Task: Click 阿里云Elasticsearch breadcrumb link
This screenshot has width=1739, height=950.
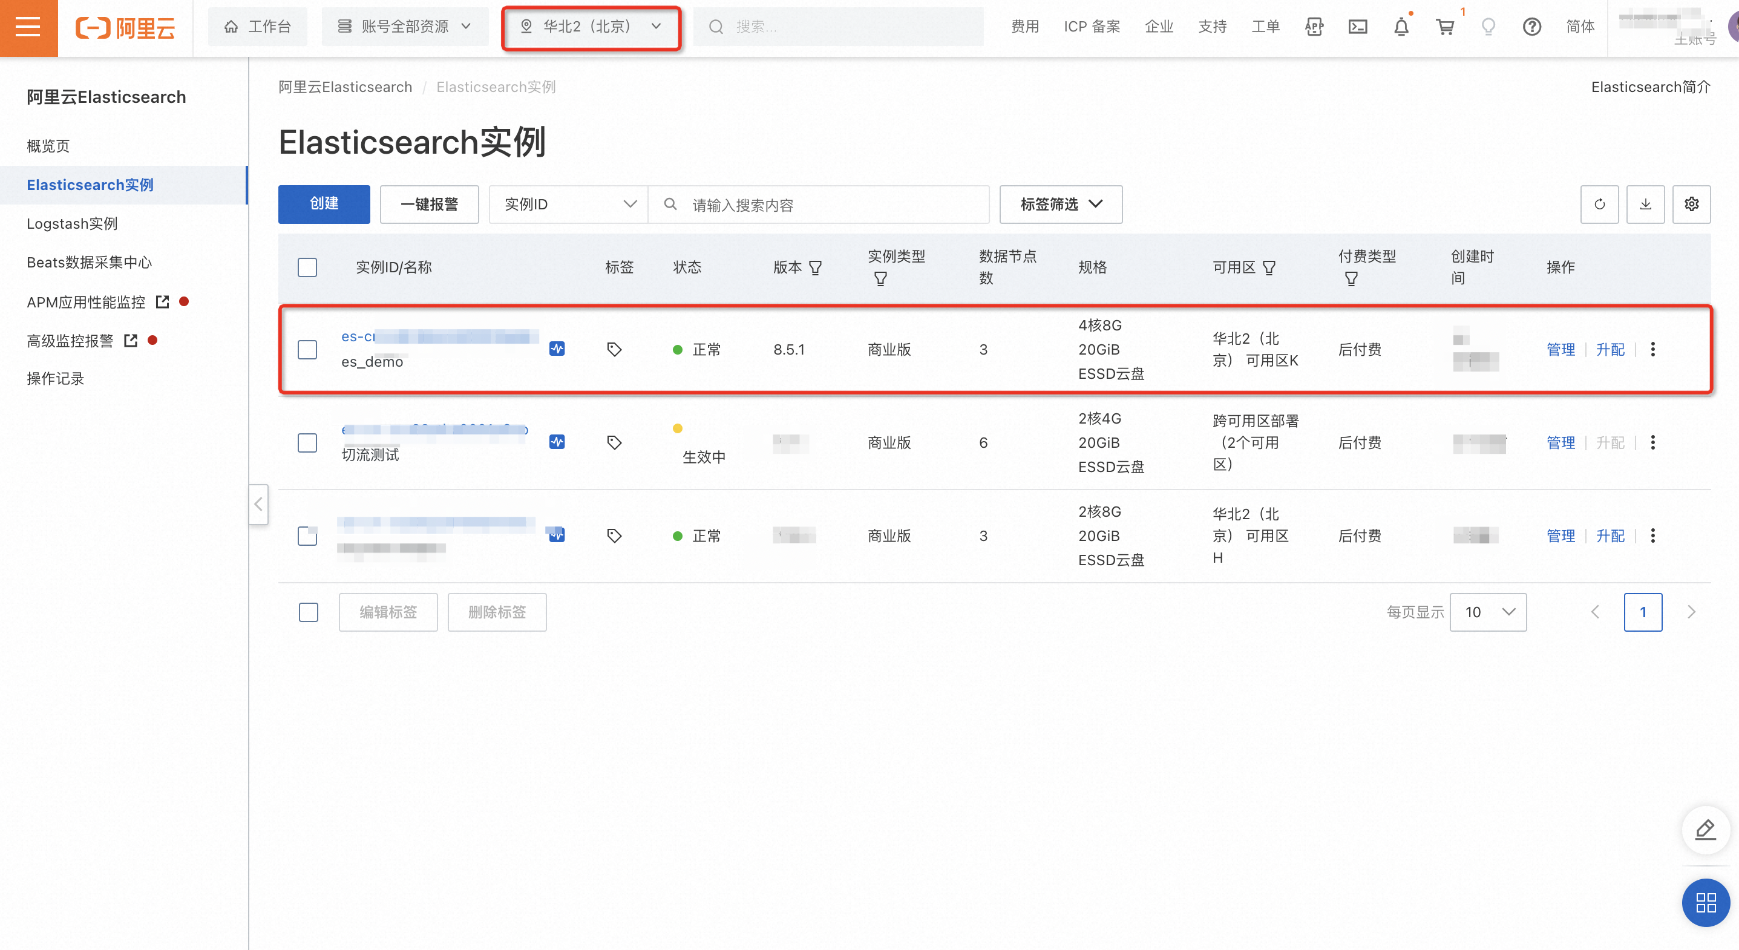Action: [x=345, y=87]
